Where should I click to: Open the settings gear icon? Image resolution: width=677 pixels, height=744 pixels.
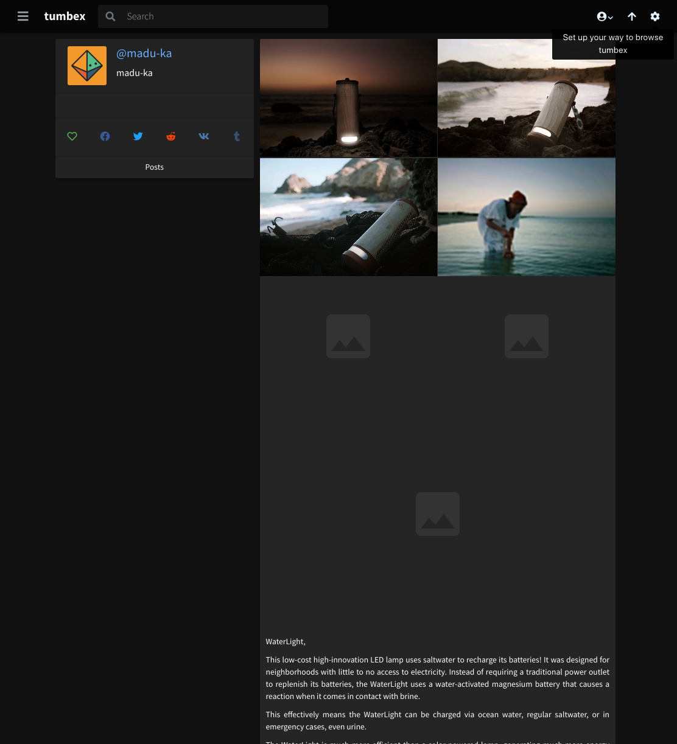(x=655, y=16)
